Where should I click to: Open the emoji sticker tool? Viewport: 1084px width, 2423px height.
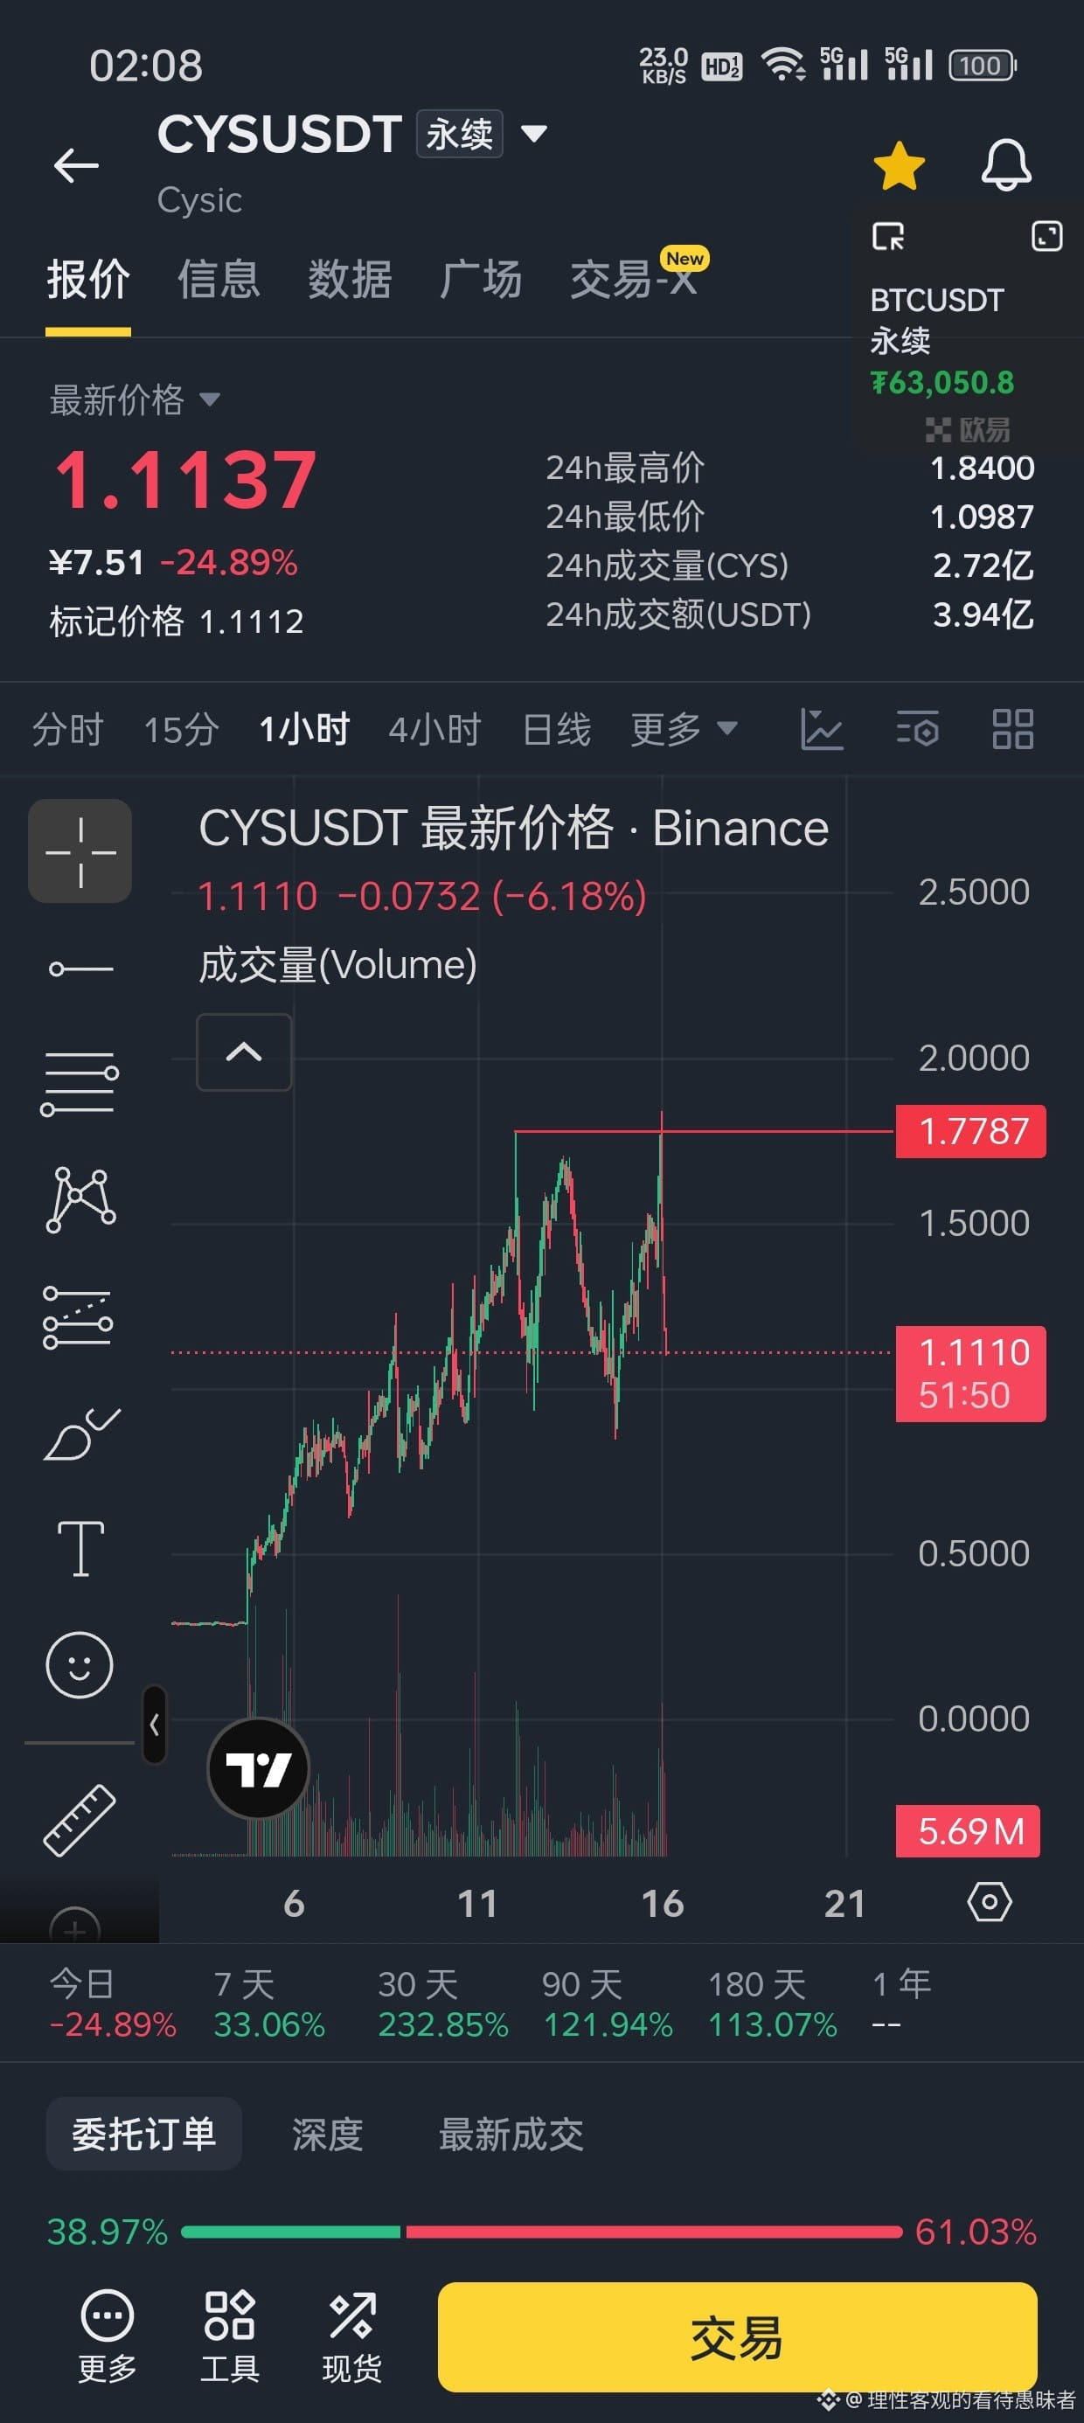[x=80, y=1664]
